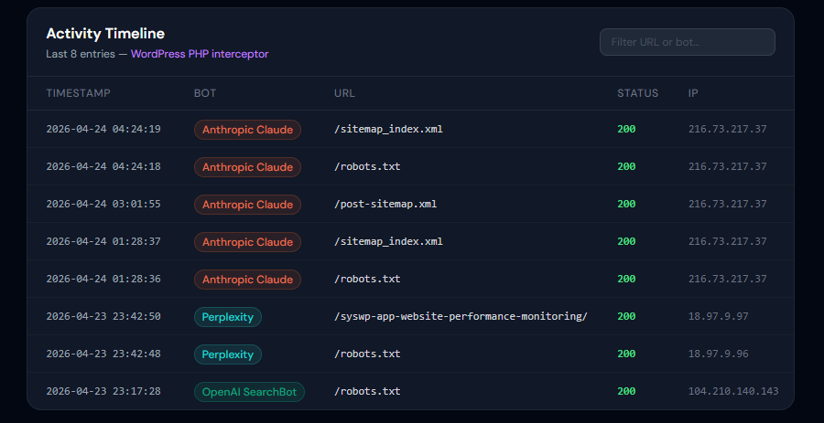The width and height of the screenshot is (824, 423).
Task: Select the Anthropic Claude badge at 04:24:18
Action: (247, 167)
